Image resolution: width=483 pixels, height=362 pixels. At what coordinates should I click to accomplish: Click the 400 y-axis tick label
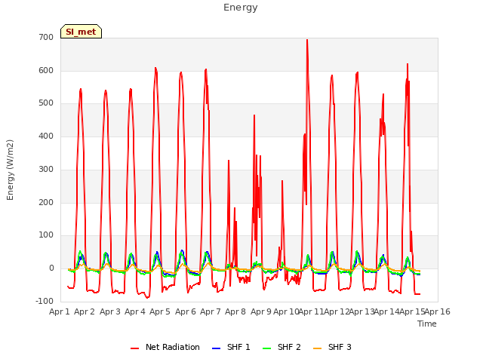[x=46, y=136]
